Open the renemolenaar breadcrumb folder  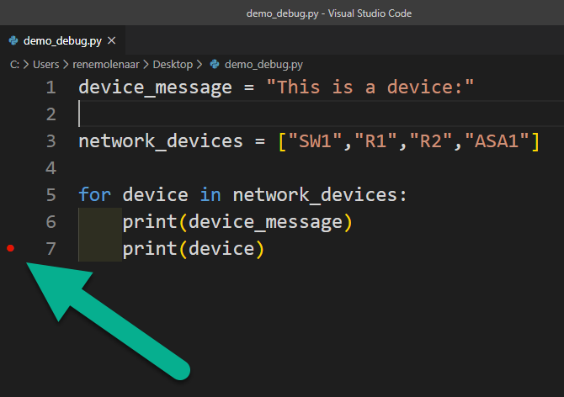(x=106, y=64)
